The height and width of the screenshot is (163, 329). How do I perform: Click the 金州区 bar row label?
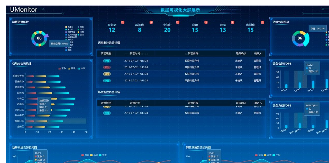[20, 127]
